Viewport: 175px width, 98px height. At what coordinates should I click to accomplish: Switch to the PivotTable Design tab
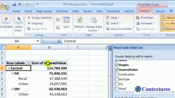pyautogui.click(x=160, y=11)
